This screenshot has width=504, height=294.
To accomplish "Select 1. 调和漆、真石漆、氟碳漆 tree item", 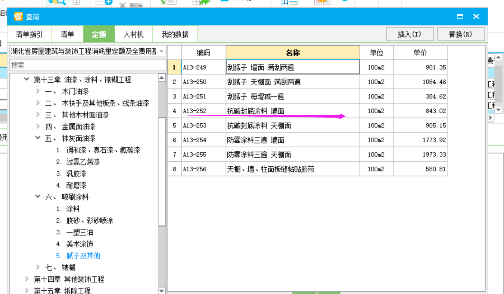I will pyautogui.click(x=98, y=150).
